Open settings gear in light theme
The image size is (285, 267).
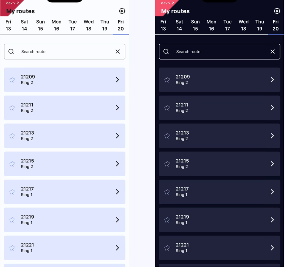tap(122, 11)
